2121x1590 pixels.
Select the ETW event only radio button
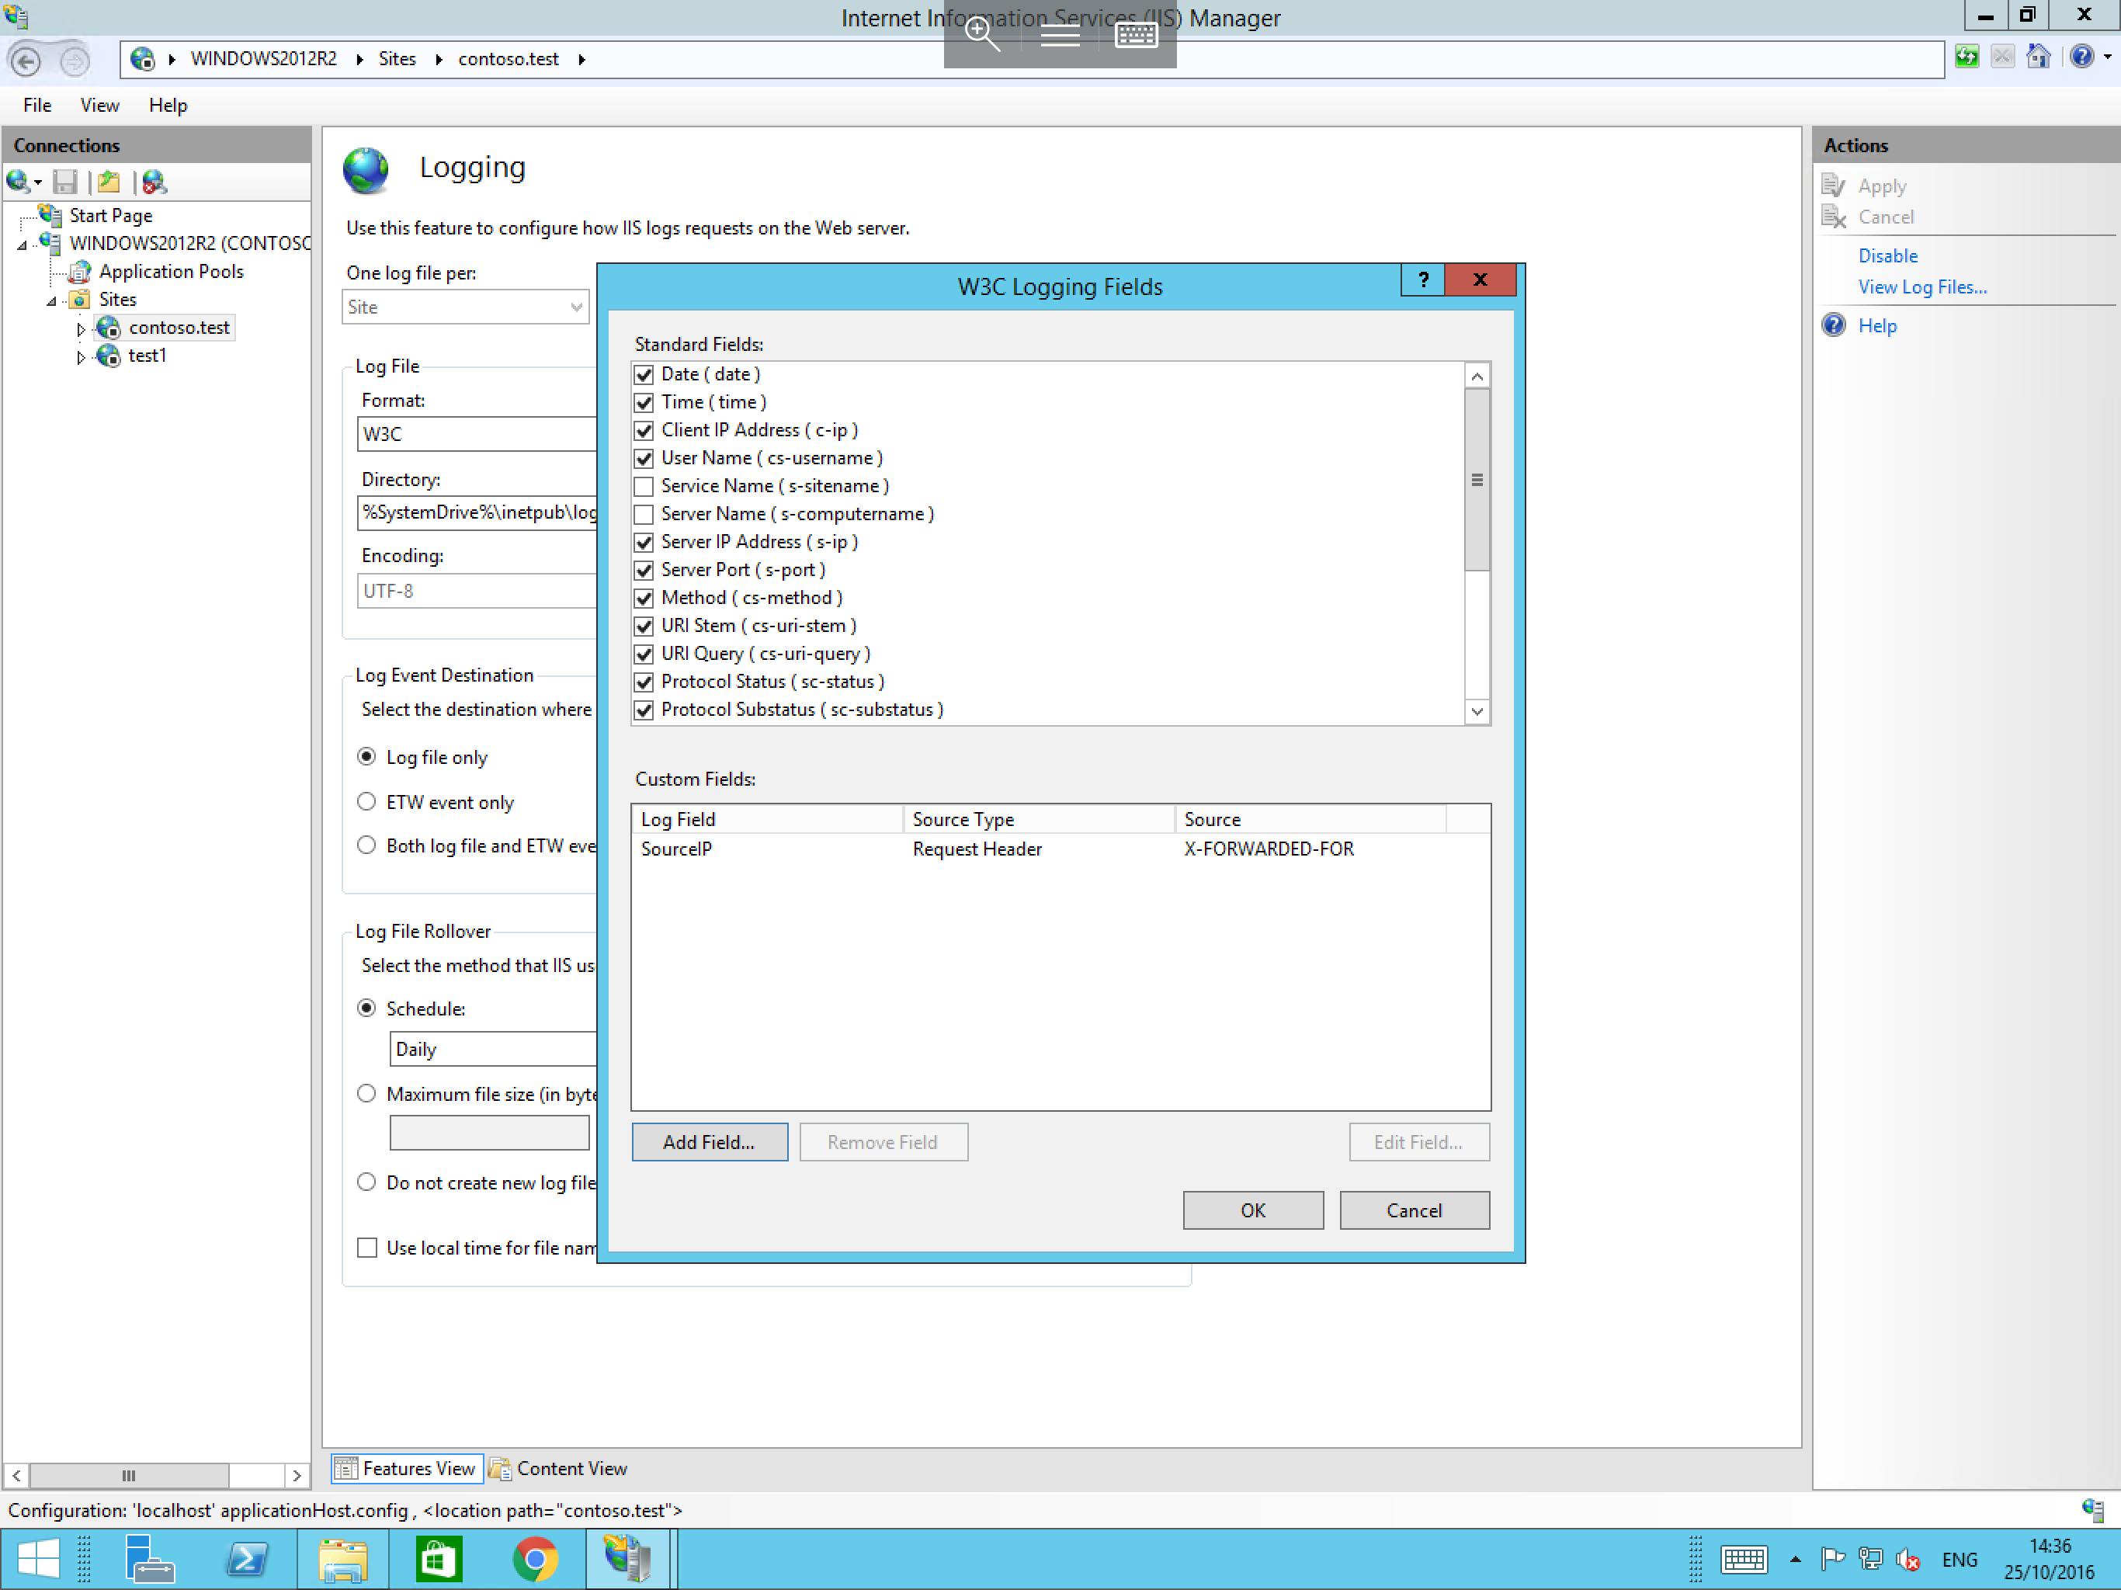(366, 802)
